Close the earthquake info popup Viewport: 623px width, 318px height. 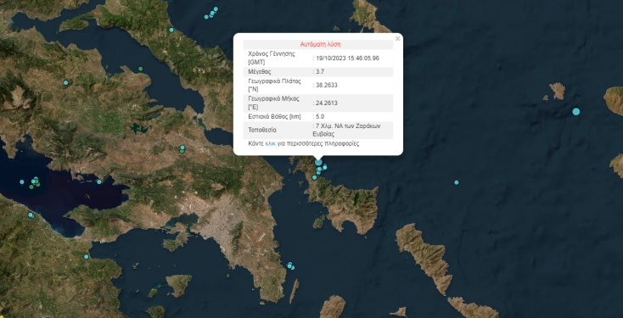397,39
